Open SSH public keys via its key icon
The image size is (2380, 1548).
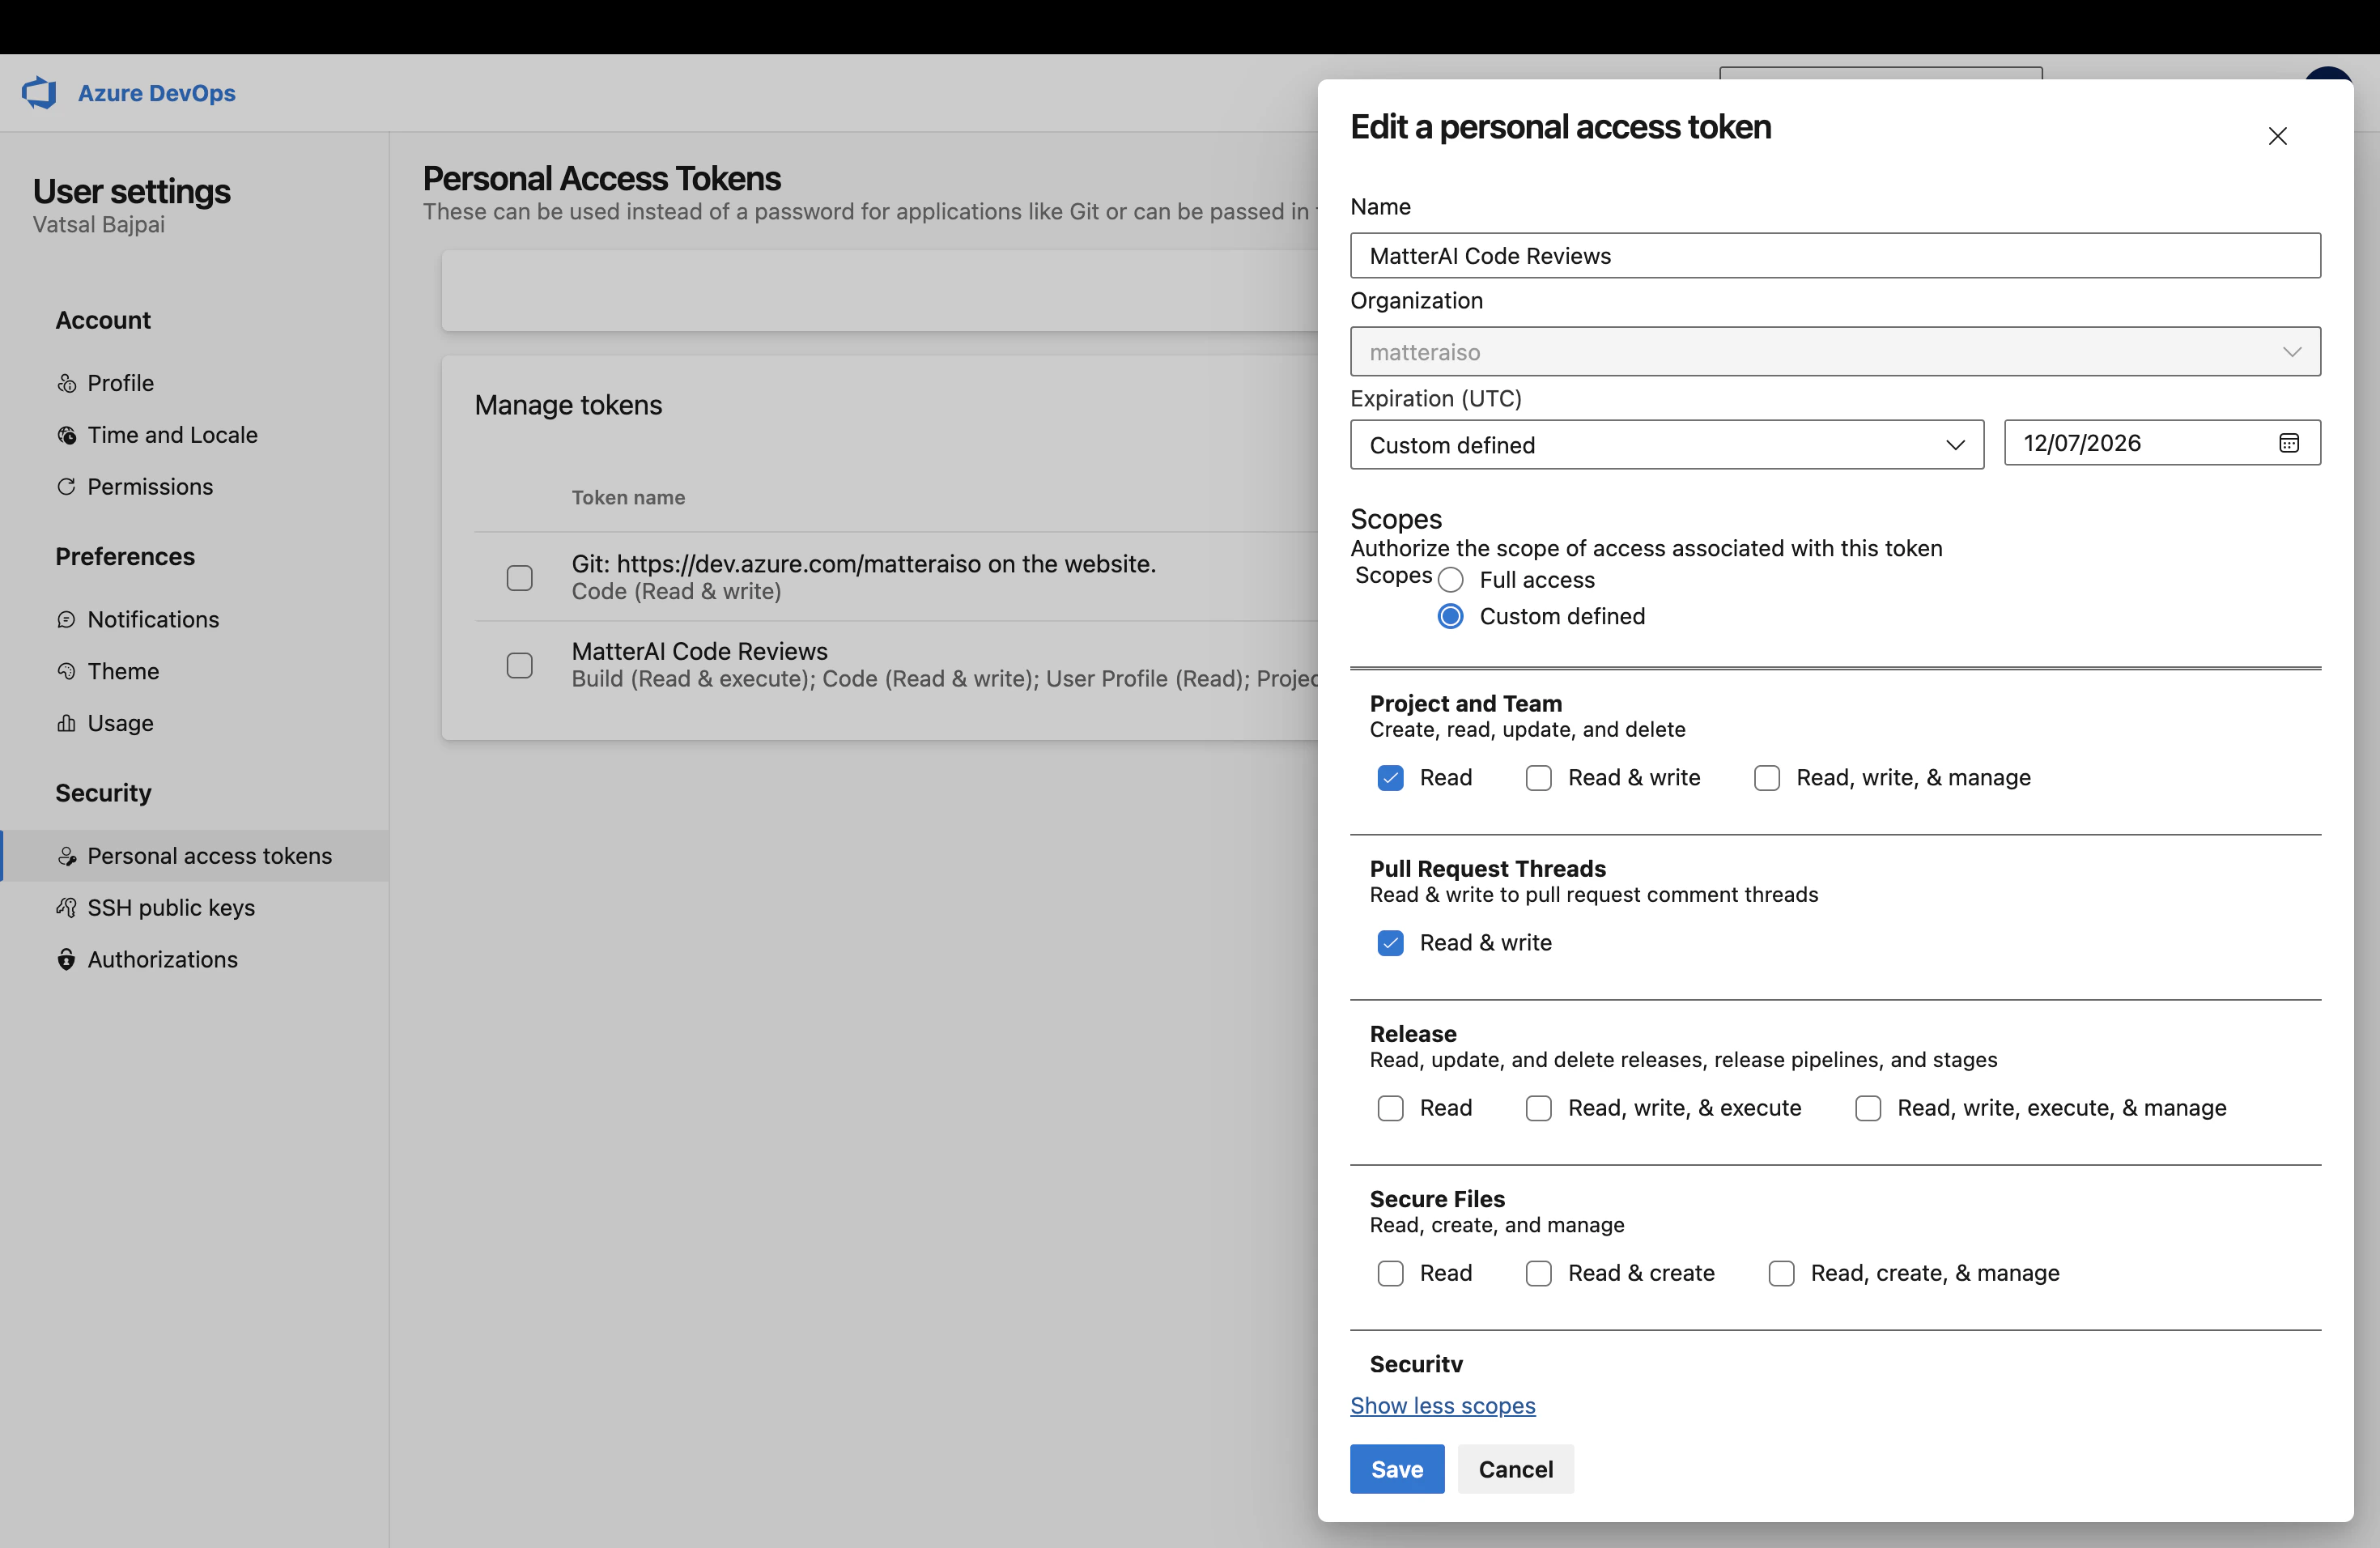point(66,908)
